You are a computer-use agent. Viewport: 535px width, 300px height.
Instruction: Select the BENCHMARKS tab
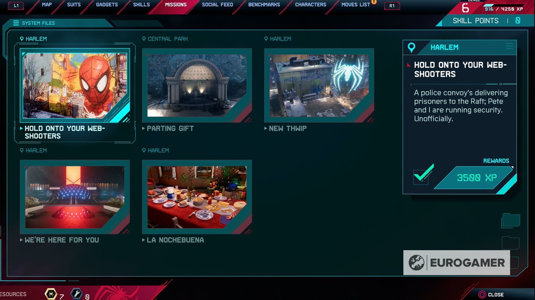(x=264, y=4)
